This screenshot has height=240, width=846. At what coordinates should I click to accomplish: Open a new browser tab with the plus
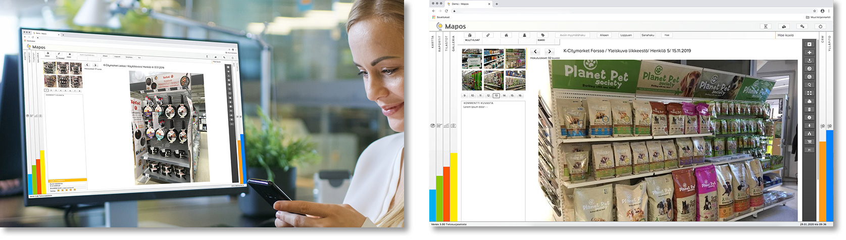pyautogui.click(x=496, y=4)
